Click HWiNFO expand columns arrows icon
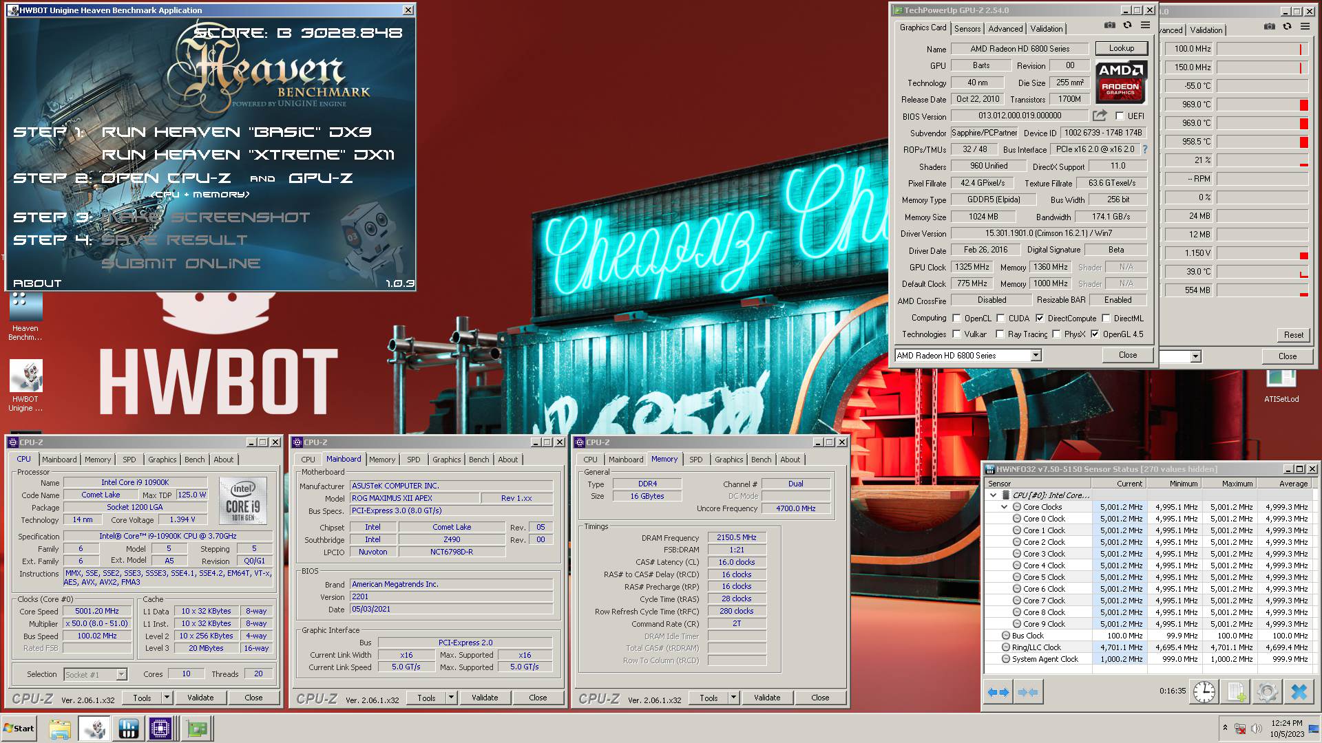The image size is (1322, 743). 998,692
